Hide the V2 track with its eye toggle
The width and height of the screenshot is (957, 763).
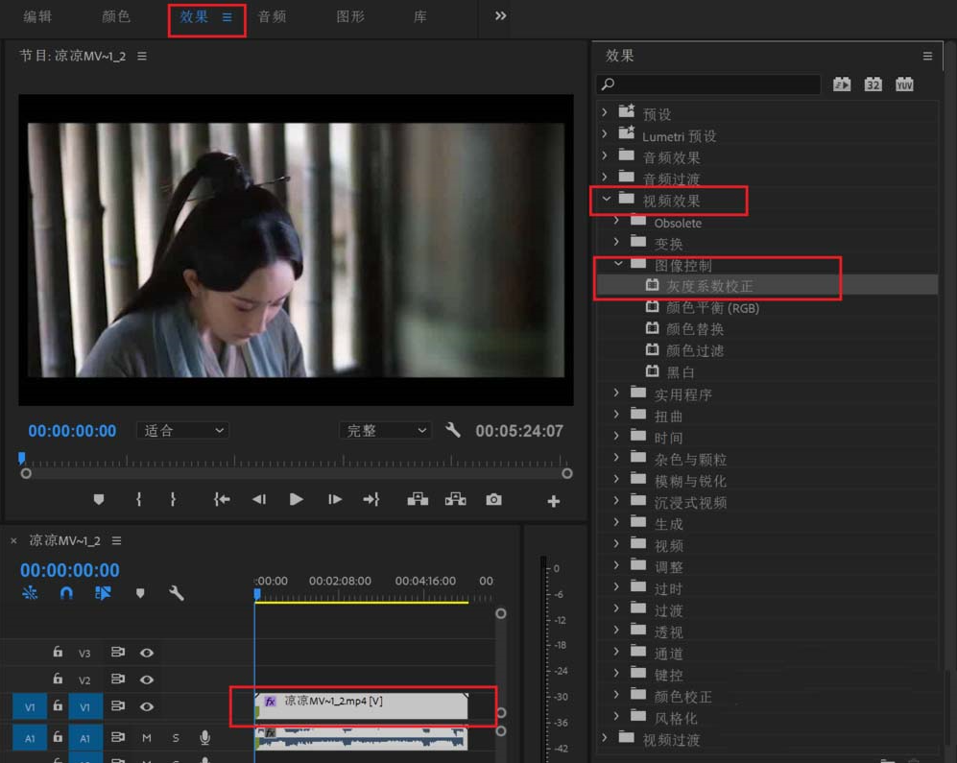point(147,680)
